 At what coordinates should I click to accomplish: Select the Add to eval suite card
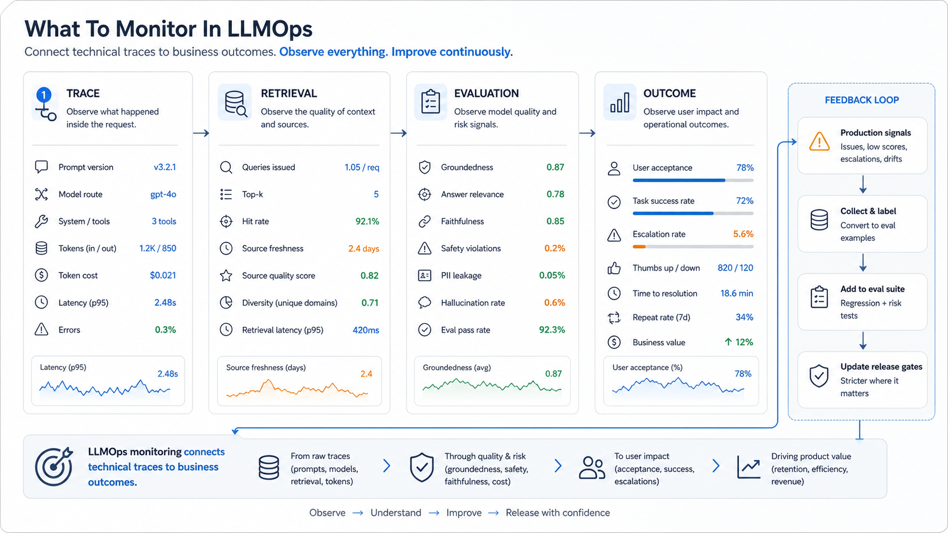pyautogui.click(x=862, y=302)
